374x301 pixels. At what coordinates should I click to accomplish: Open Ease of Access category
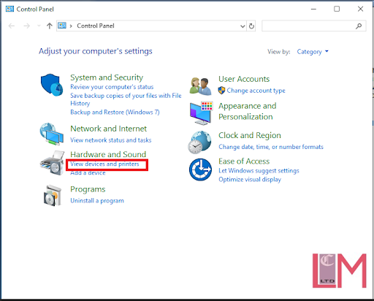(x=244, y=161)
